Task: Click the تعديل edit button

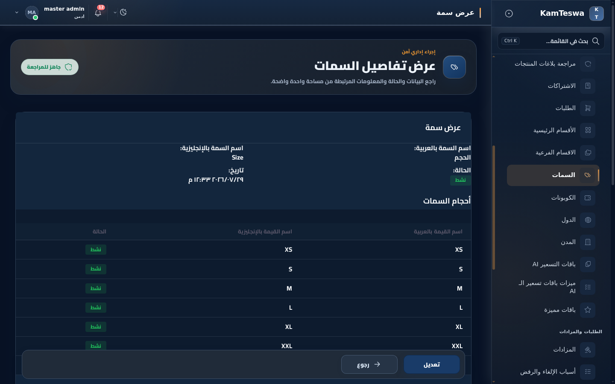Action: click(x=432, y=364)
